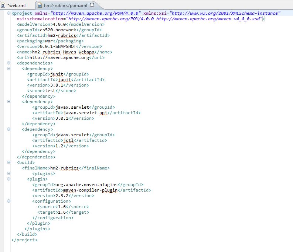Fold the configuration element block
Viewport: 293px width, 252px height.
(x=8, y=201)
